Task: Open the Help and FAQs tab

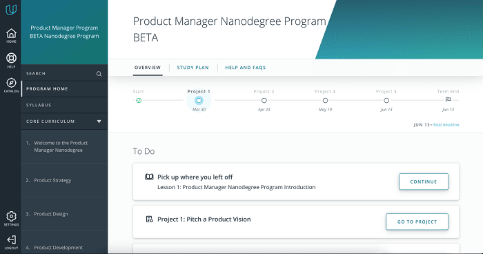Action: point(246,68)
